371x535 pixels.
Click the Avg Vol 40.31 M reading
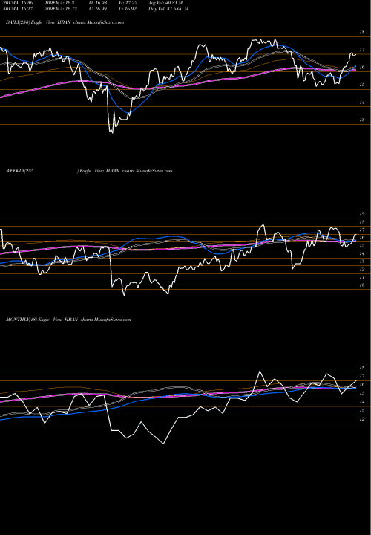pos(166,3)
